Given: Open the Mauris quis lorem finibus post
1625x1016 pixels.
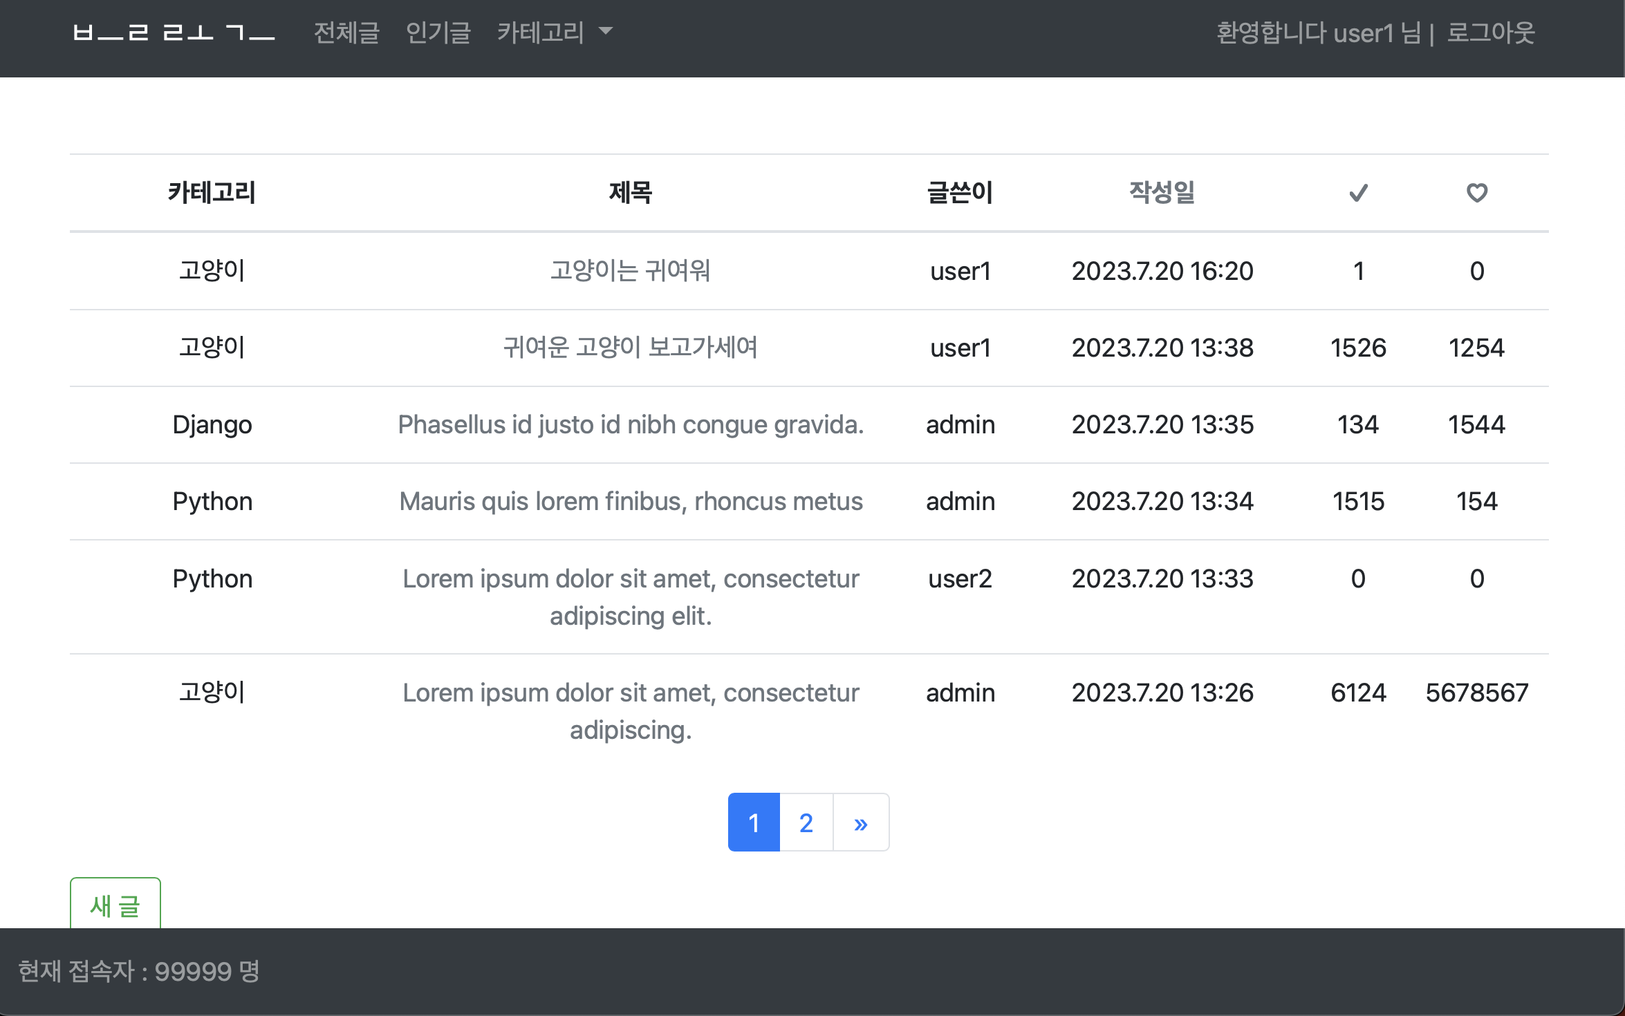Looking at the screenshot, I should click(630, 501).
